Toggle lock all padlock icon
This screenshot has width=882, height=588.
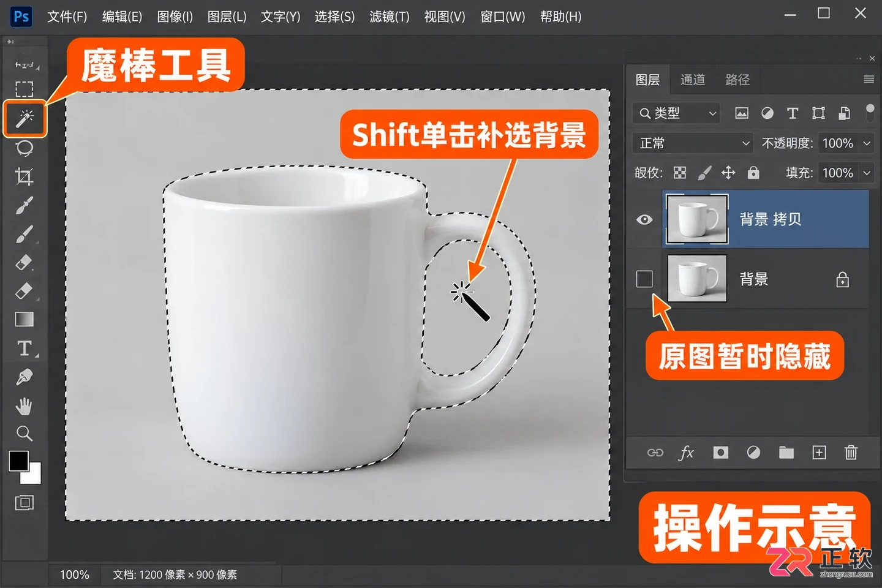[753, 173]
